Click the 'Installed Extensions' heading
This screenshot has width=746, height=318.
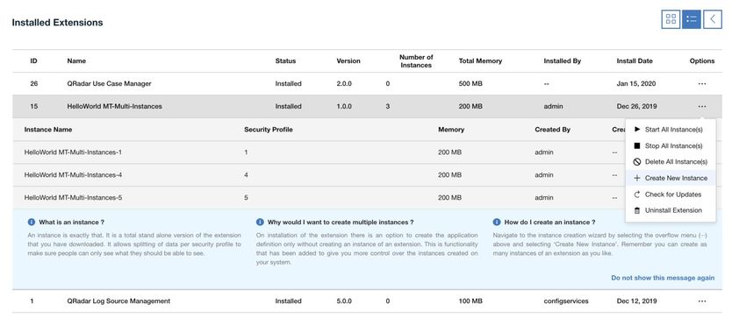(x=58, y=22)
